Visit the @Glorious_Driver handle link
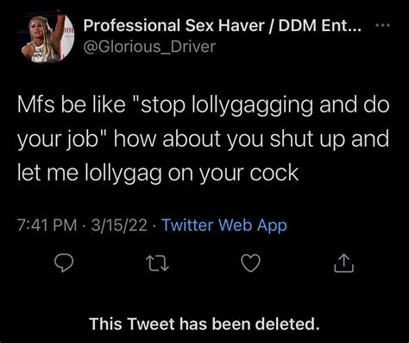Image resolution: width=409 pixels, height=343 pixels. (149, 47)
